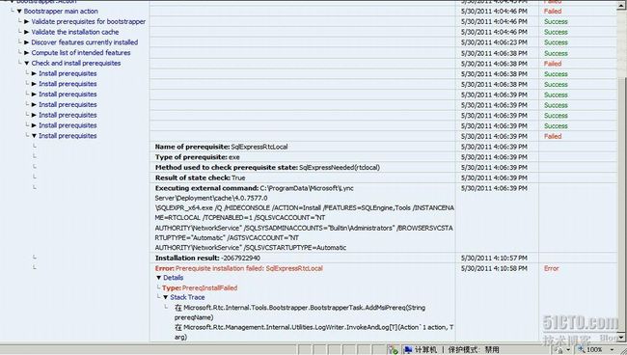Viewport: 627px width, 355px height.
Task: Collapse the expanded failed Install prerequisites arrow
Action: pyautogui.click(x=34, y=136)
